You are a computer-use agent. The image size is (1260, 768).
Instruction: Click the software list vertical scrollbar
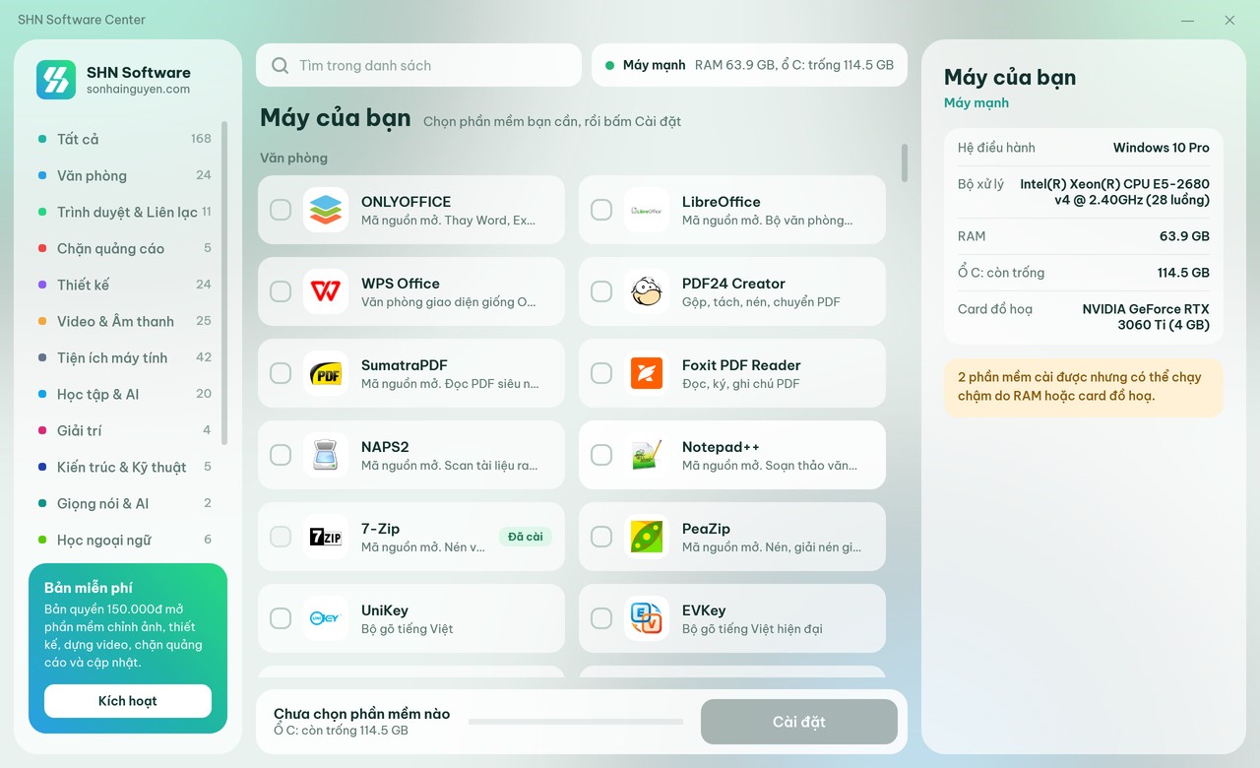pyautogui.click(x=905, y=163)
